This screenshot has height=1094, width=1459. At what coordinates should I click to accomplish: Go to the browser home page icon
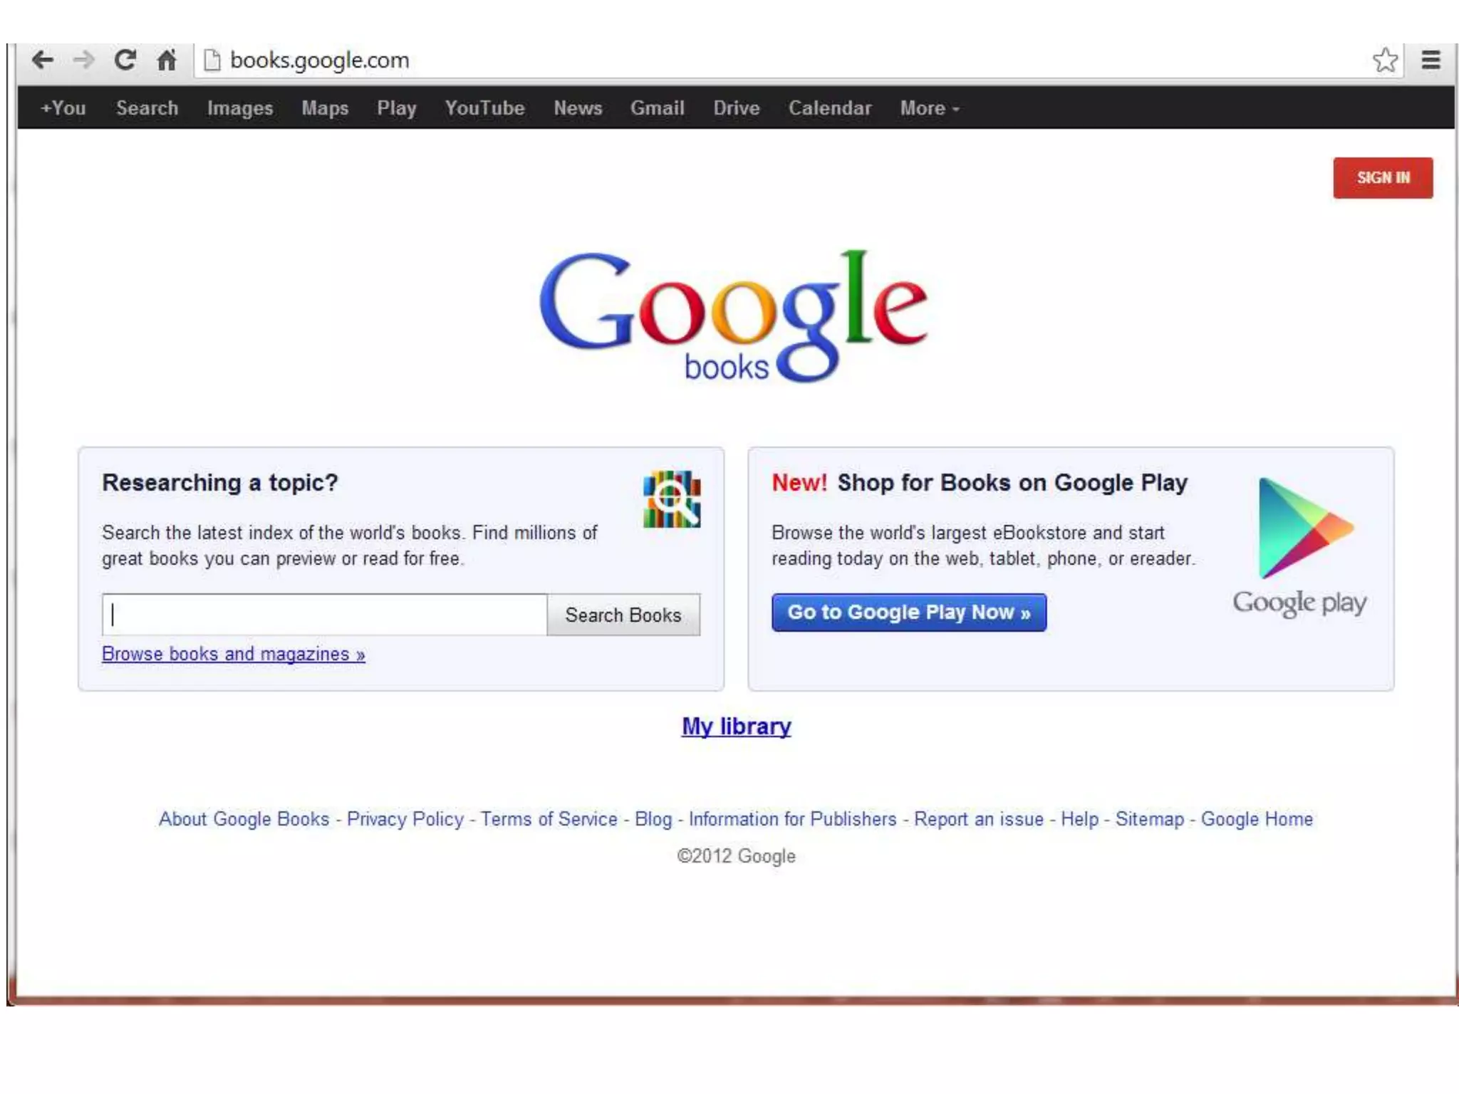click(x=167, y=60)
